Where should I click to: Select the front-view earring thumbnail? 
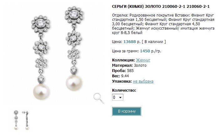16,120
